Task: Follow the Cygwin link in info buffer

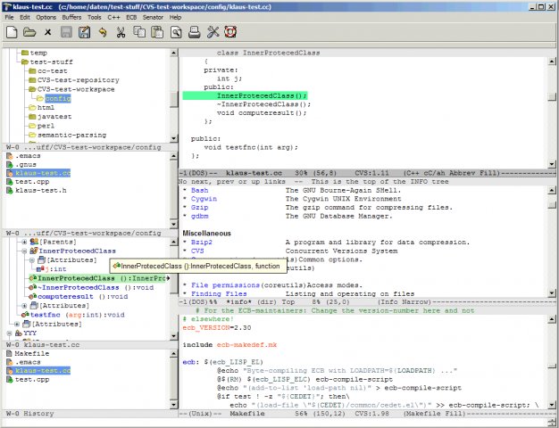Action: (203, 199)
